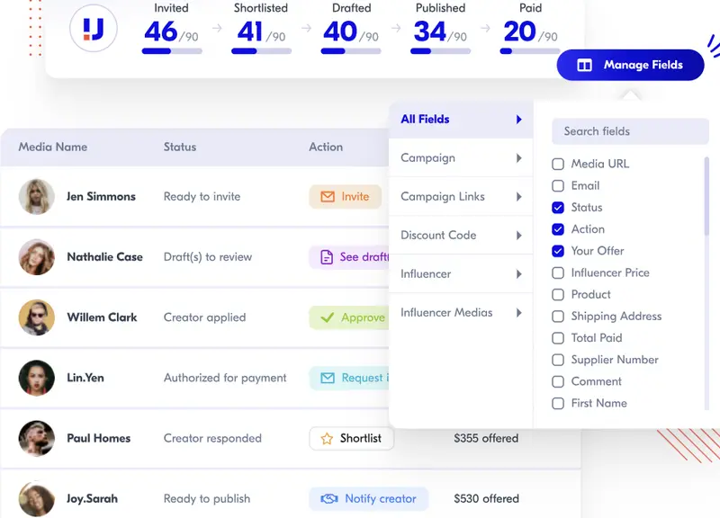Click the Search fields input box
The image size is (720, 518).
click(630, 131)
